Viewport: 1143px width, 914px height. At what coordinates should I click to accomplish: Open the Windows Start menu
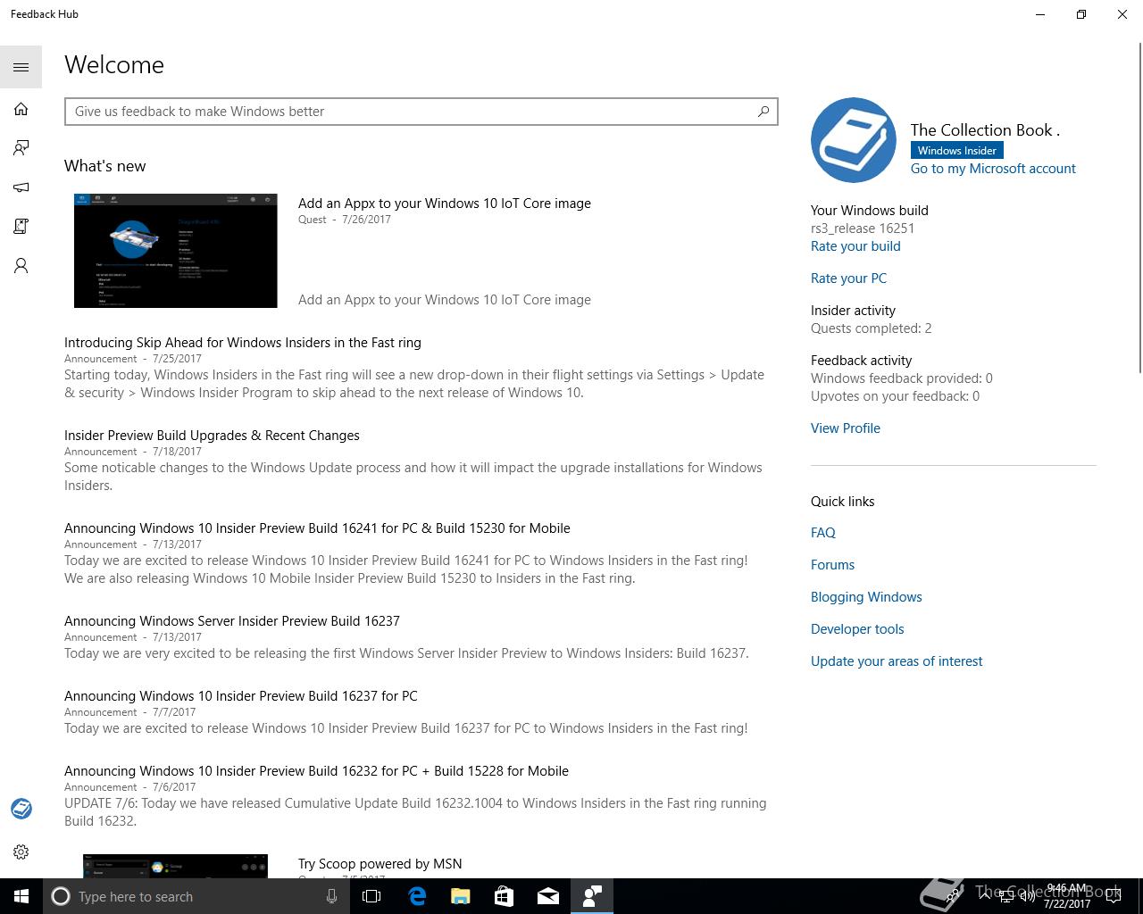tap(21, 896)
